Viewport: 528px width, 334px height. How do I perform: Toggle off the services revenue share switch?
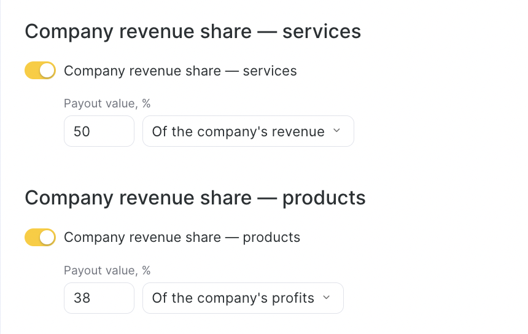[x=40, y=71]
